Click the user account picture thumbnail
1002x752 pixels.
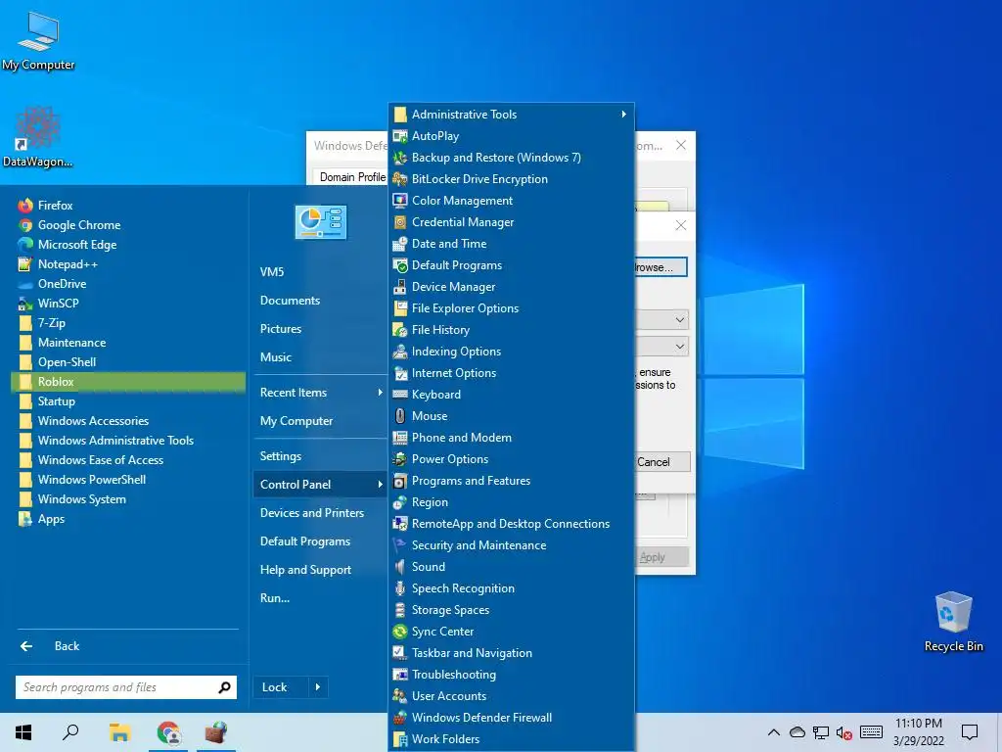pos(320,222)
